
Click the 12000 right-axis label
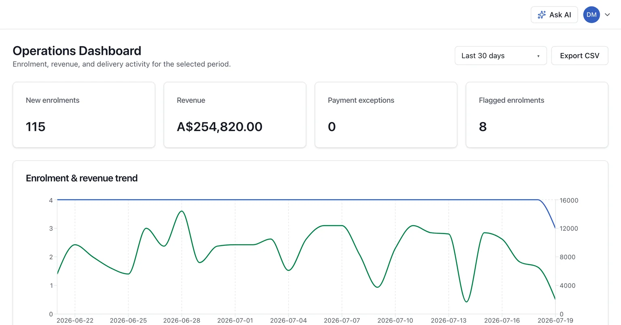coord(569,228)
